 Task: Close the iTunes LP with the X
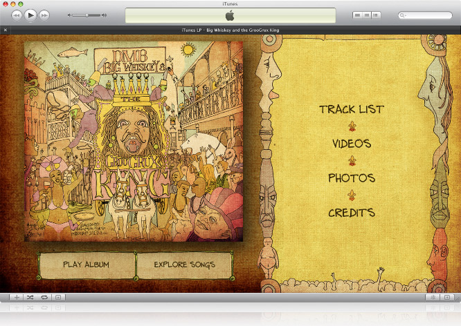coord(6,30)
